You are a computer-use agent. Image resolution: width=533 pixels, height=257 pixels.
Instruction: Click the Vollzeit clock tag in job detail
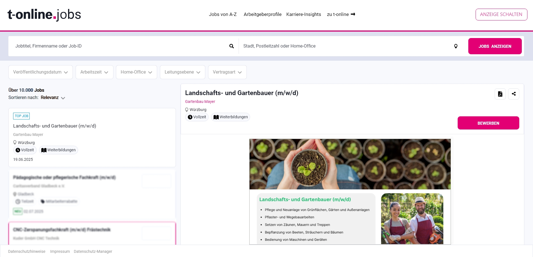pyautogui.click(x=197, y=117)
